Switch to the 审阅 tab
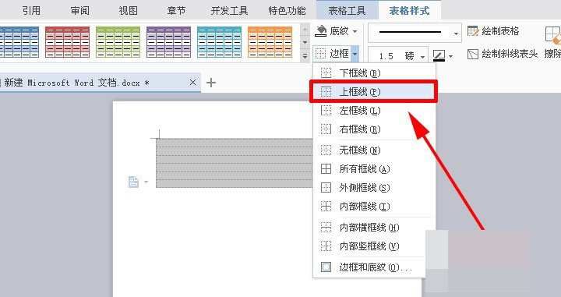 (x=79, y=10)
